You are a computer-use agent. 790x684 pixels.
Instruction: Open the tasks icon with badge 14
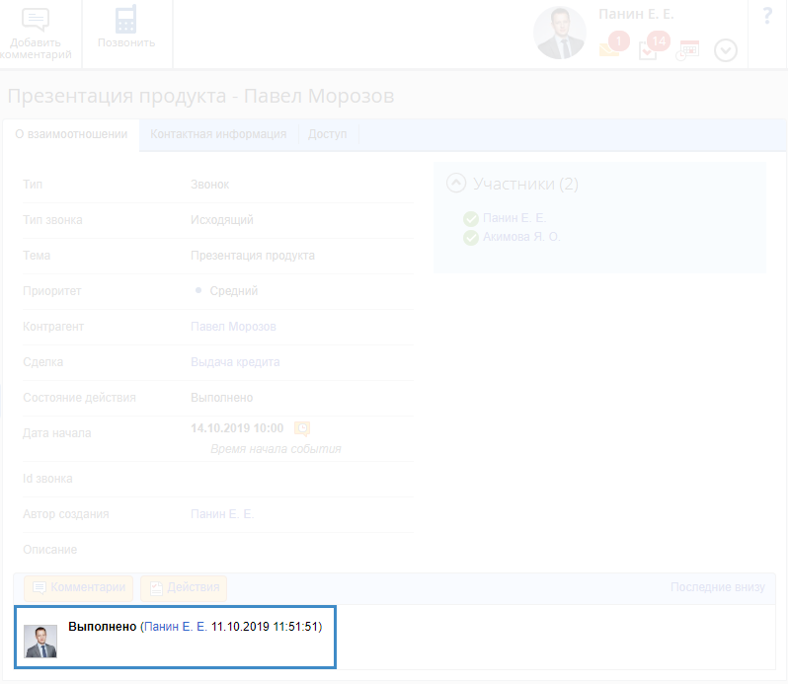[x=649, y=49]
